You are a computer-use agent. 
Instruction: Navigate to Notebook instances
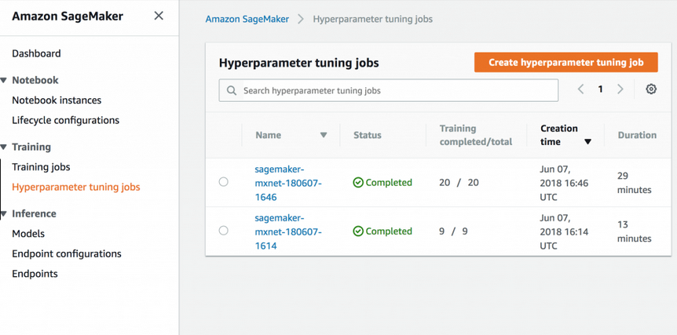coord(57,100)
